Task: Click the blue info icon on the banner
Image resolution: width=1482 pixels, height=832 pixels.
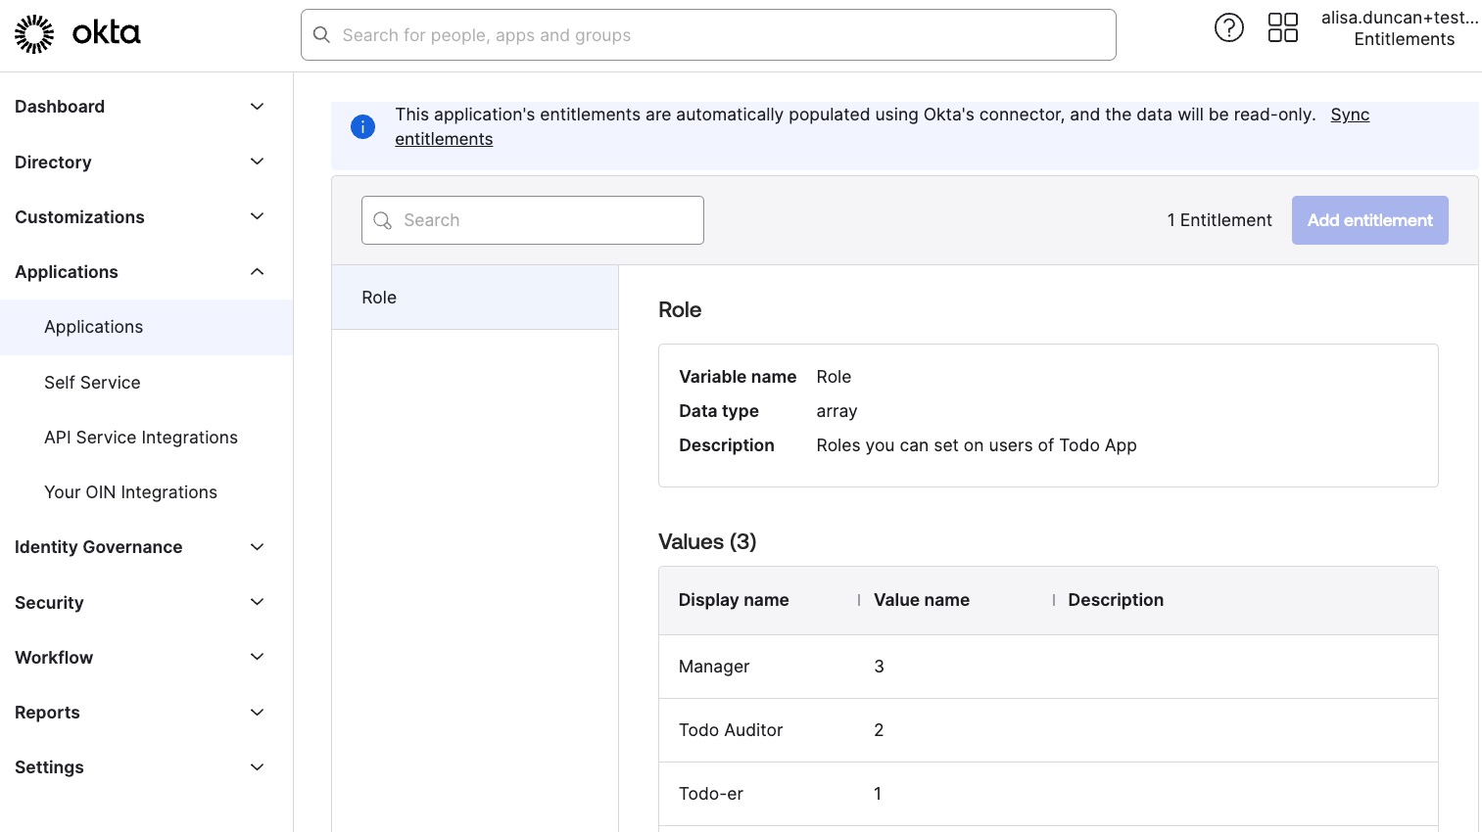Action: pyautogui.click(x=362, y=127)
